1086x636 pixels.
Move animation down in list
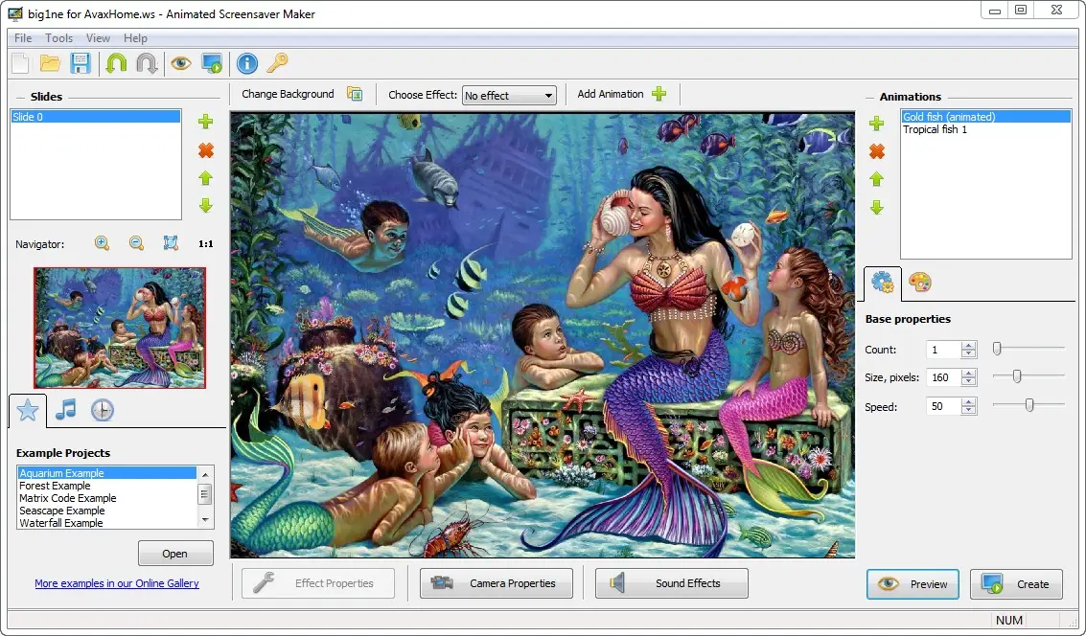[877, 208]
